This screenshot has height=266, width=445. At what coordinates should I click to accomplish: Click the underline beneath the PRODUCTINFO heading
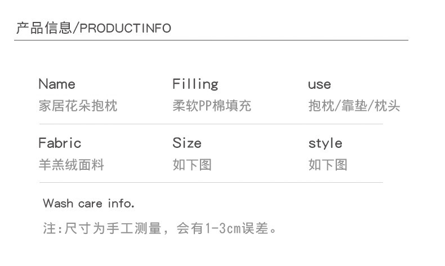click(211, 40)
